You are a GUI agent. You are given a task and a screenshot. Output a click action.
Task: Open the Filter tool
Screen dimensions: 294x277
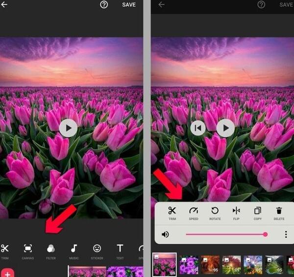coord(51,252)
